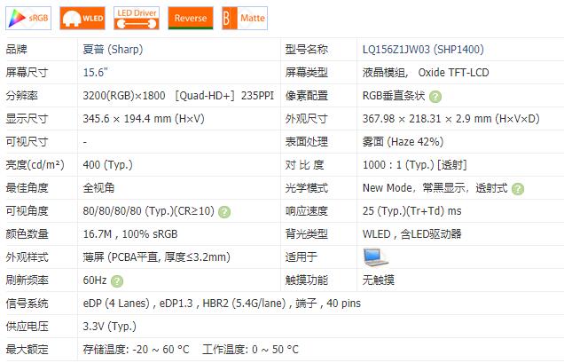564x363 pixels.
Task: Click the 响应速度 label
Action: tap(307, 210)
